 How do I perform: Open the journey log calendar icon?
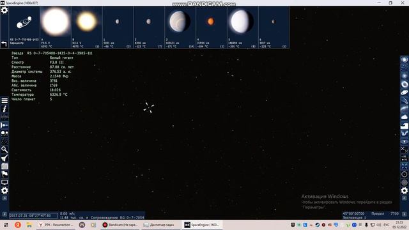click(x=4, y=166)
